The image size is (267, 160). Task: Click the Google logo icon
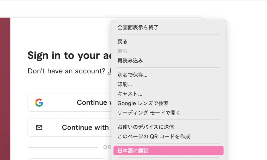click(x=39, y=102)
